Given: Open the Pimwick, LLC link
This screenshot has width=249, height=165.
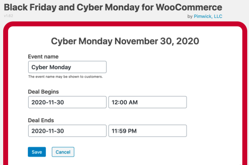Looking at the screenshot, I should point(208,16).
